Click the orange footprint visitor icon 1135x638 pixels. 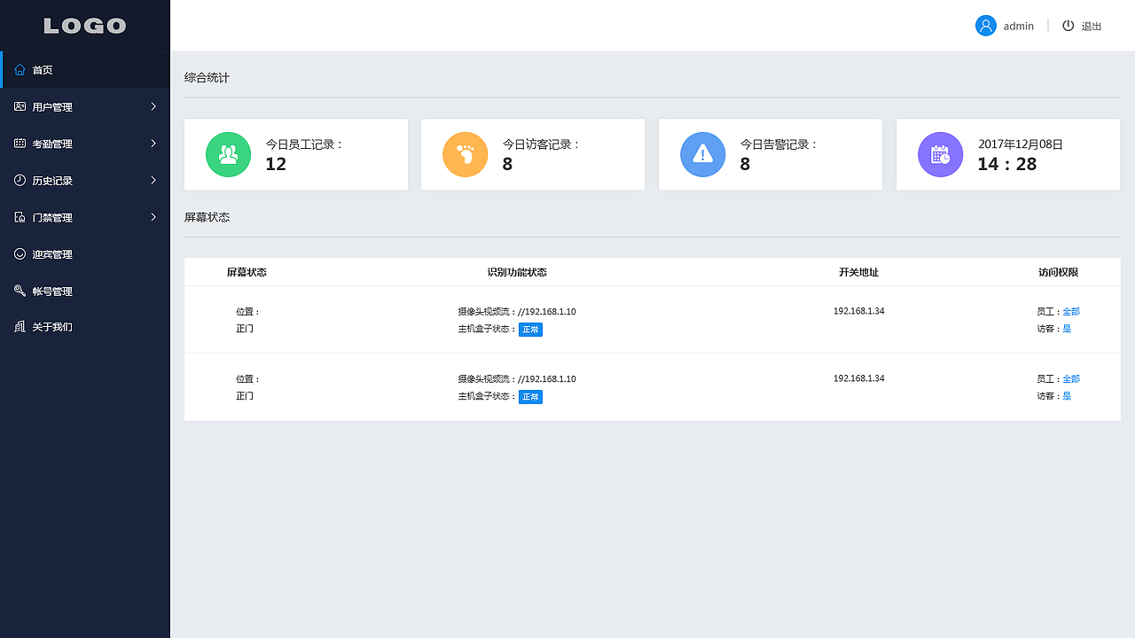coord(466,154)
